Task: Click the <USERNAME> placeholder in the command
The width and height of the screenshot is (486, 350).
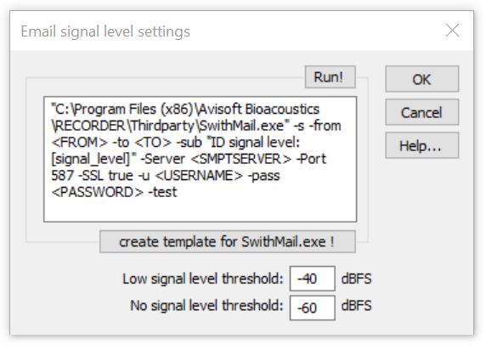Action: pos(199,176)
